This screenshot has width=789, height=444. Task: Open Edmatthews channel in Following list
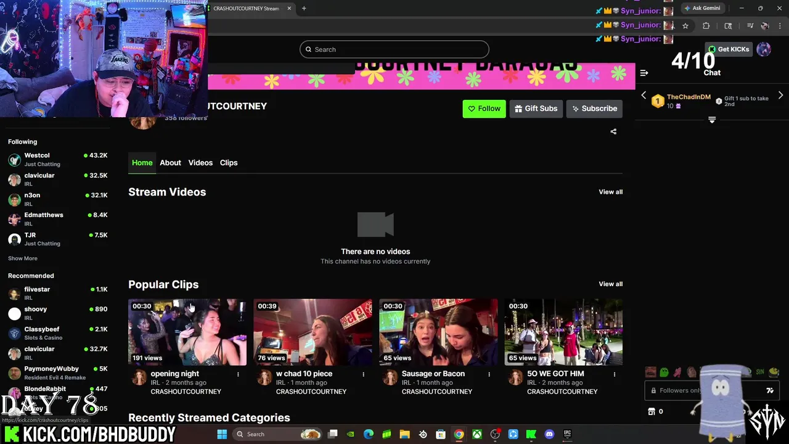point(57,219)
